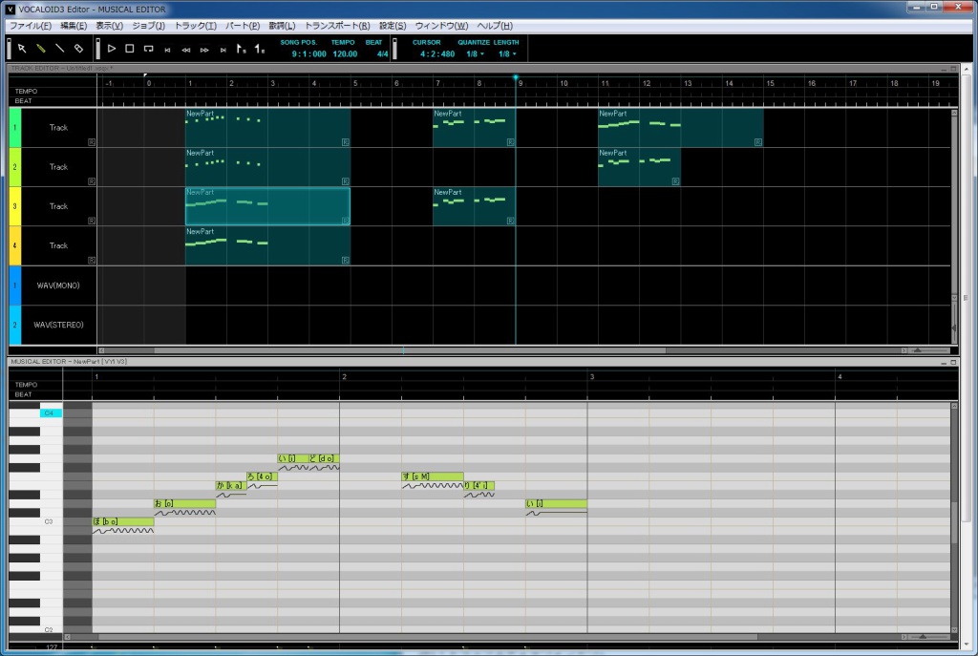Select the line tool
The image size is (978, 656).
[x=60, y=48]
